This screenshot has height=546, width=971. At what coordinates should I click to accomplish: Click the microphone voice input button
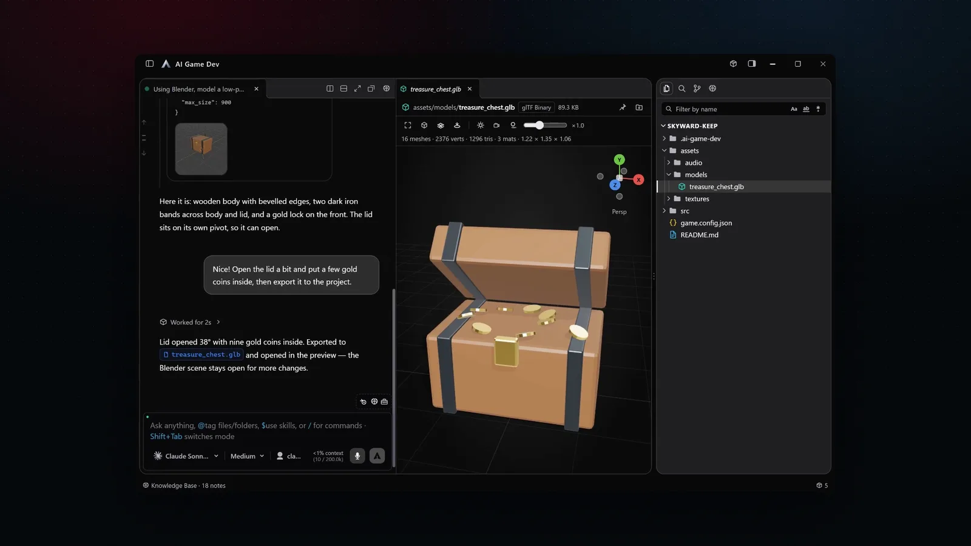(357, 456)
